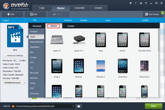Click the Save to path field
Image resolution: width=165 pixels, height=110 pixels.
[x=43, y=106]
